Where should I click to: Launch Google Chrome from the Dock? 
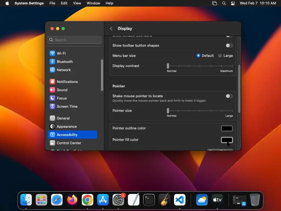88,200
